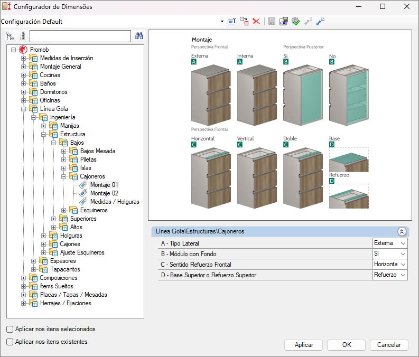Click the Aplicar button
419x357 pixels.
coord(304,345)
